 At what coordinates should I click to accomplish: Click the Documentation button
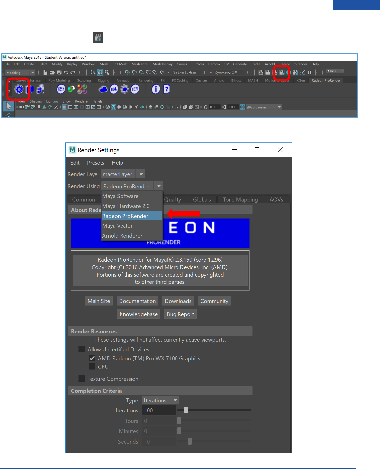point(137,301)
